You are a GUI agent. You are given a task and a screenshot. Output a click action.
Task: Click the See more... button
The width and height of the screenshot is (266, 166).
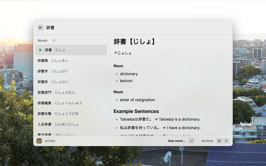(x=177, y=141)
